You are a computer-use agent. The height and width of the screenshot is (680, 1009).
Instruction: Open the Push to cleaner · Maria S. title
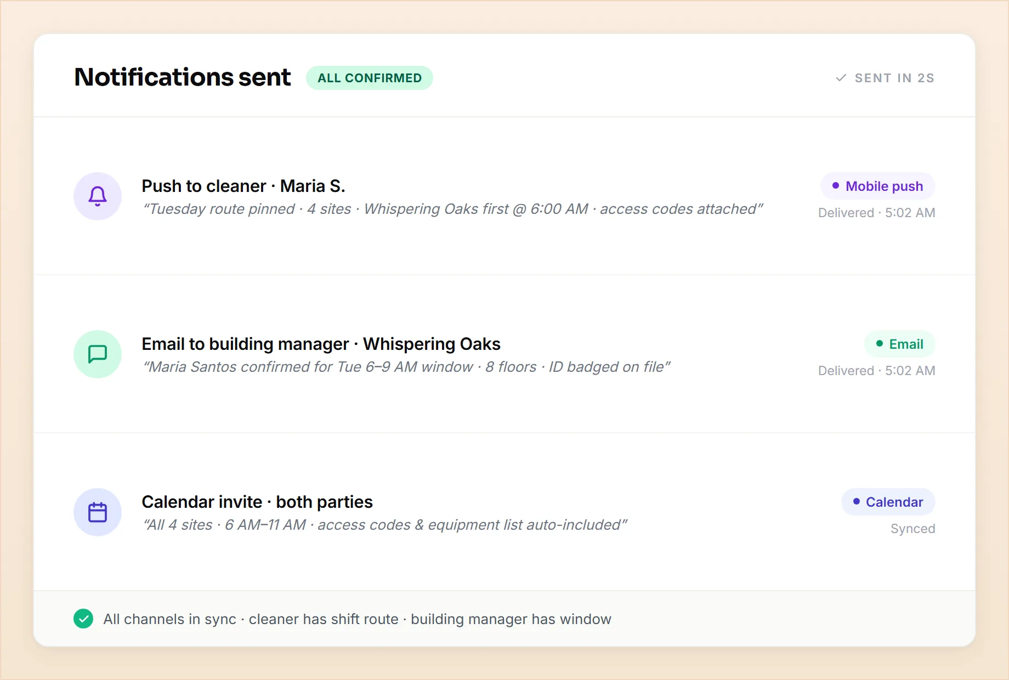pyautogui.click(x=243, y=186)
